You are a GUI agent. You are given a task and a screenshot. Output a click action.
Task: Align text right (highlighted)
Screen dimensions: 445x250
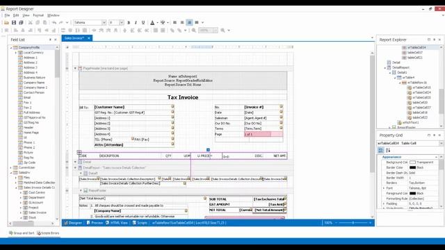pyautogui.click(x=190, y=22)
